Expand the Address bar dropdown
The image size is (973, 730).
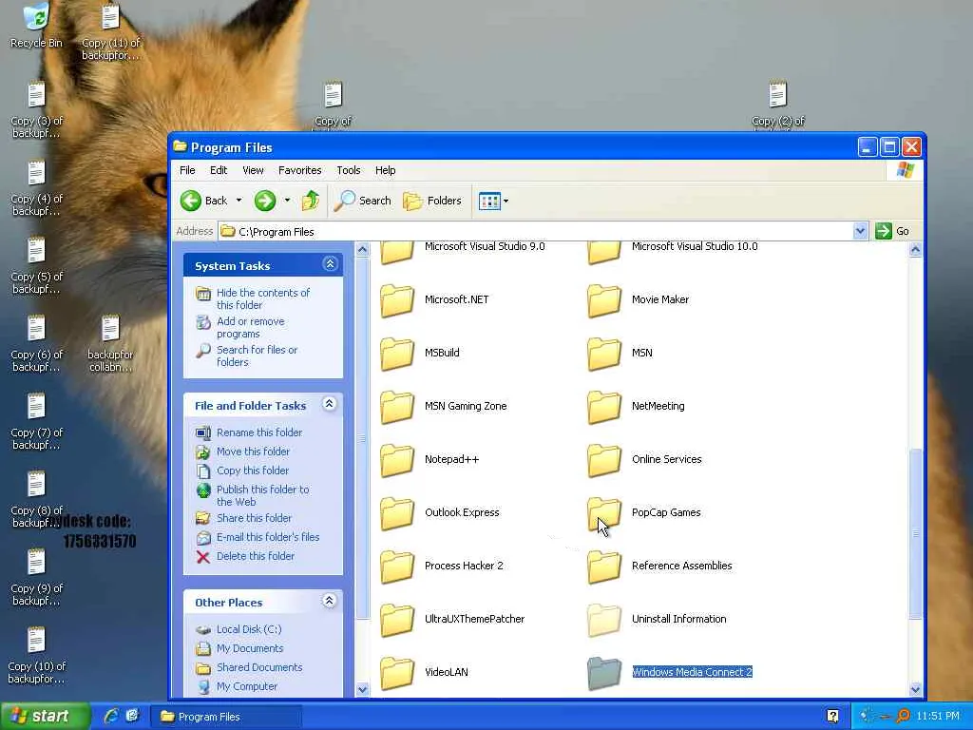tap(860, 231)
